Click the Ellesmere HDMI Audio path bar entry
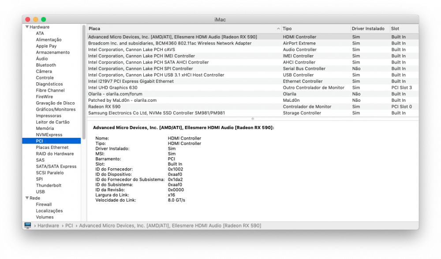Screen dimensions: 441x259 click(x=170, y=226)
